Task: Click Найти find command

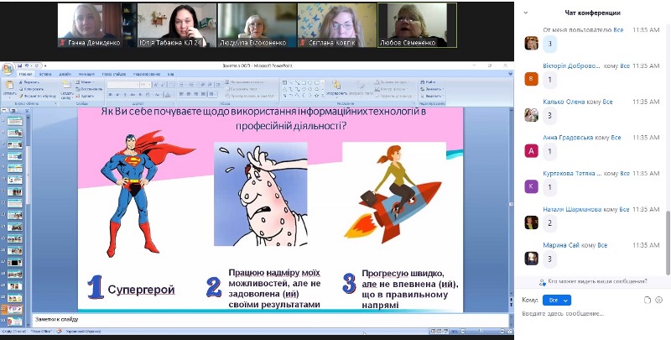Action: 428,81
